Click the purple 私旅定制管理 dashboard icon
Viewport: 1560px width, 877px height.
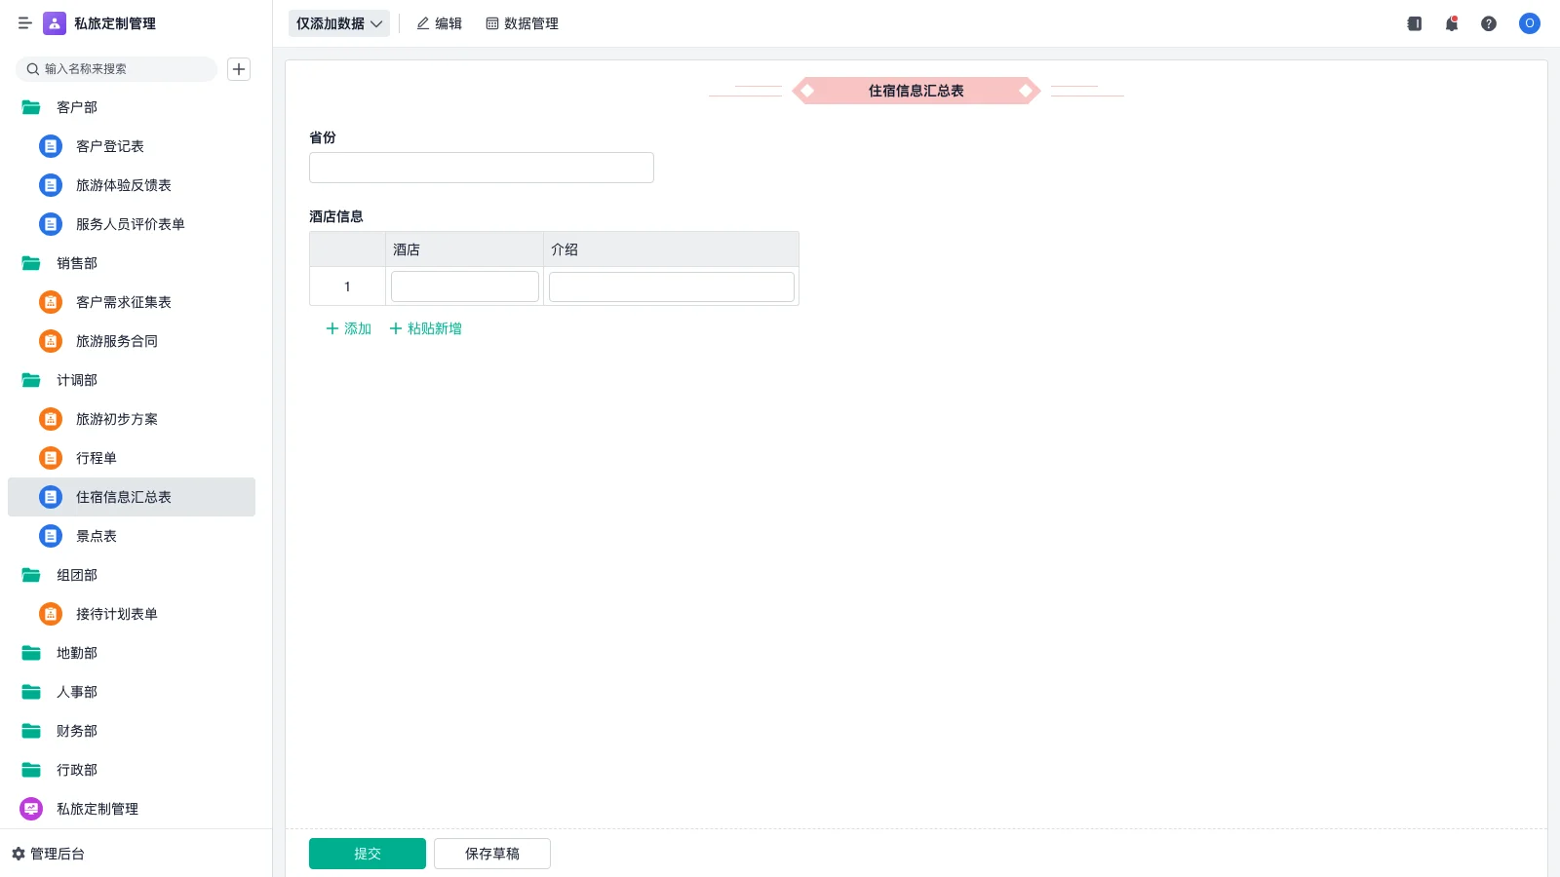[x=31, y=809]
